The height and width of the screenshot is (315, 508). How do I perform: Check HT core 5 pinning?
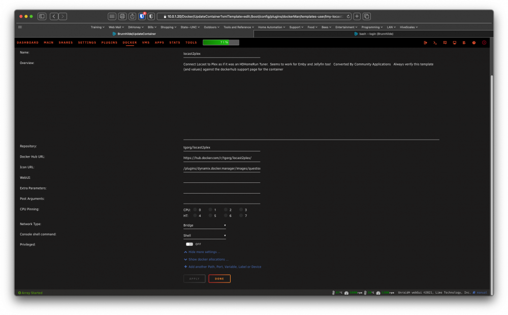point(210,215)
